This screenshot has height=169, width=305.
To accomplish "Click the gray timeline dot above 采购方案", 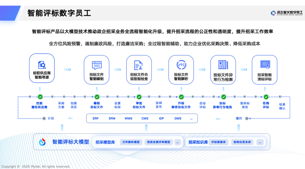I will 64,96.
